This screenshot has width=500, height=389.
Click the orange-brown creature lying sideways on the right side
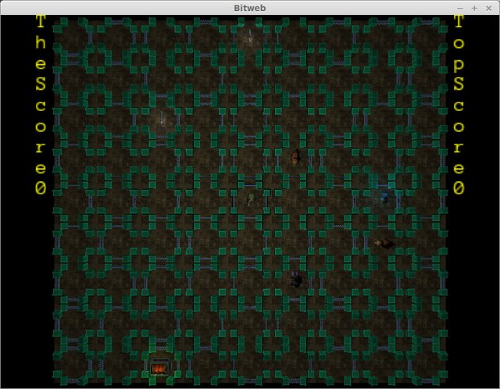click(385, 243)
